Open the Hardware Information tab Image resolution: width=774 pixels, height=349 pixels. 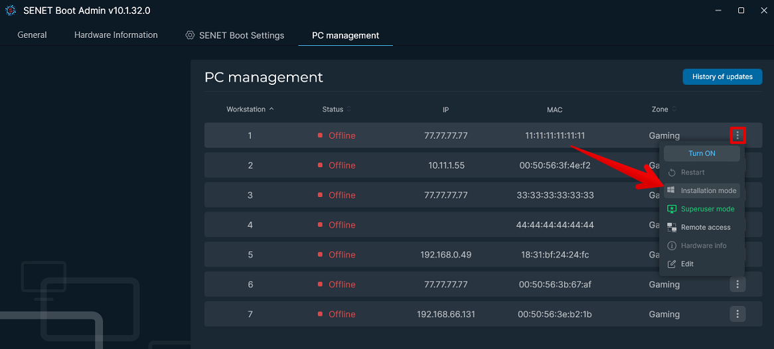pos(116,35)
